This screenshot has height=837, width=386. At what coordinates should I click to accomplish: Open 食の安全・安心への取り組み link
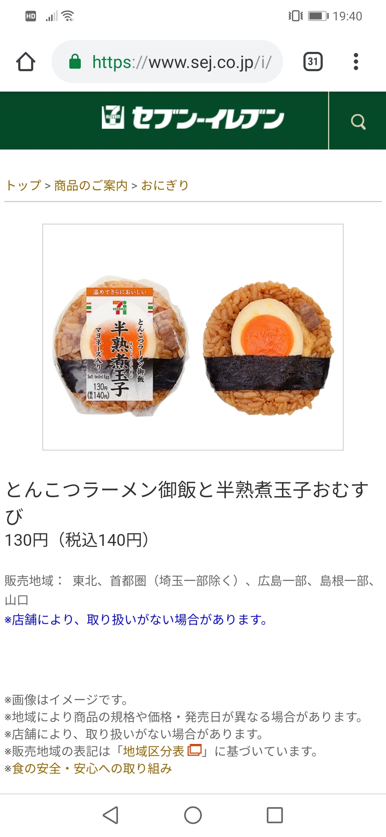[x=92, y=768]
